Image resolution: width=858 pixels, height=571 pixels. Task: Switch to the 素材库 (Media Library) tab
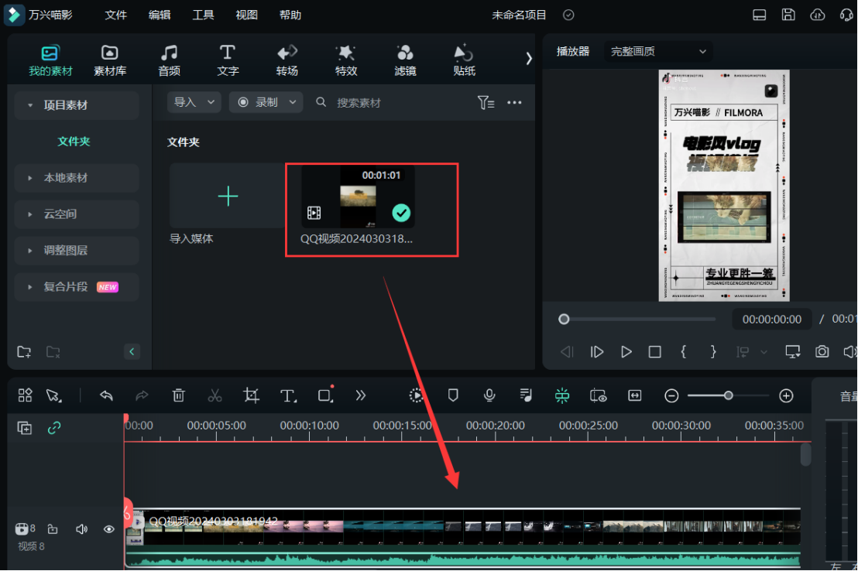tap(109, 60)
